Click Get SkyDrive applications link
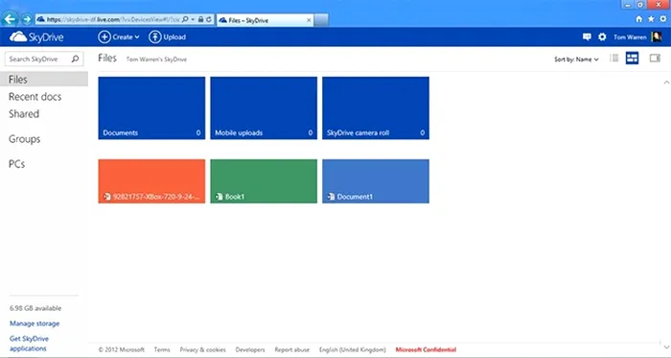Image resolution: width=671 pixels, height=358 pixels. [29, 344]
